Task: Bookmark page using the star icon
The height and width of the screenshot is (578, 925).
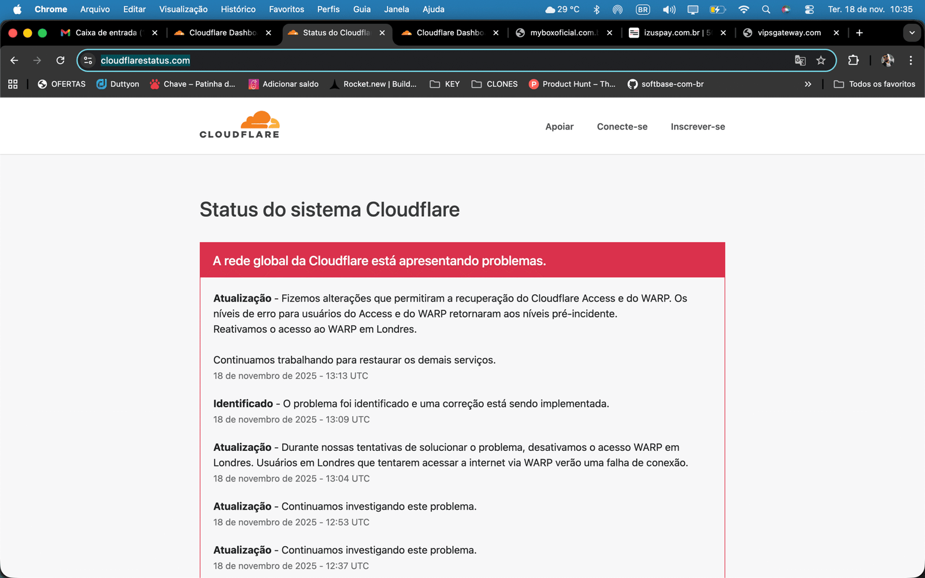Action: pyautogui.click(x=820, y=60)
